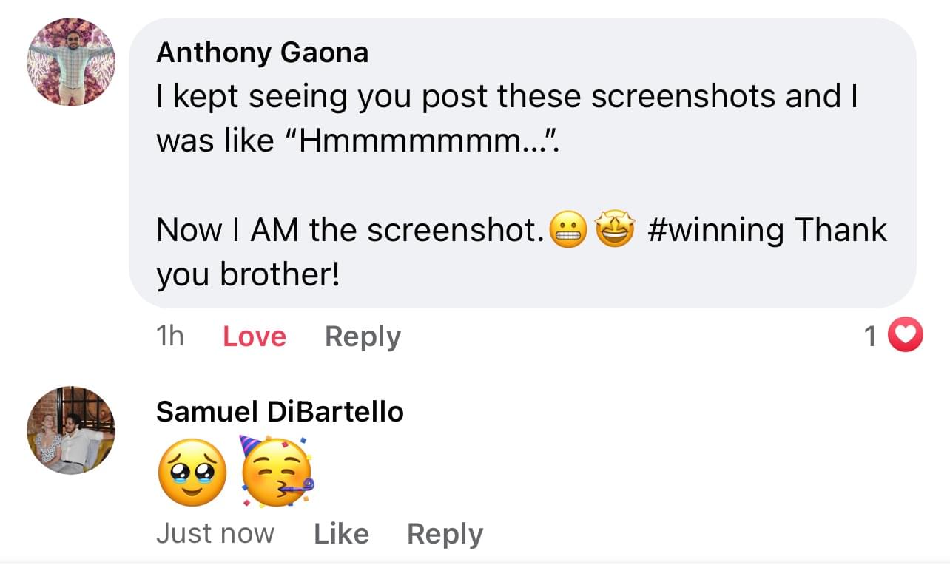This screenshot has width=950, height=565.
Task: Reply to Samuel DiBartello's emoji comment
Action: point(445,534)
